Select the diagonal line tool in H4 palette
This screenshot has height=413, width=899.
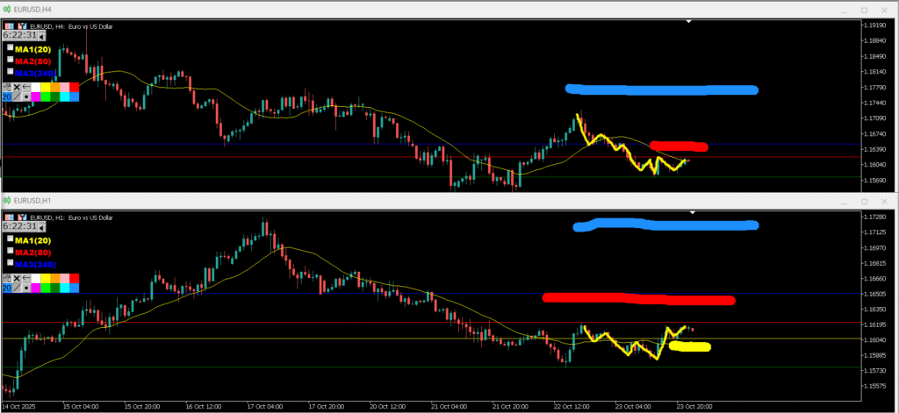click(x=17, y=96)
